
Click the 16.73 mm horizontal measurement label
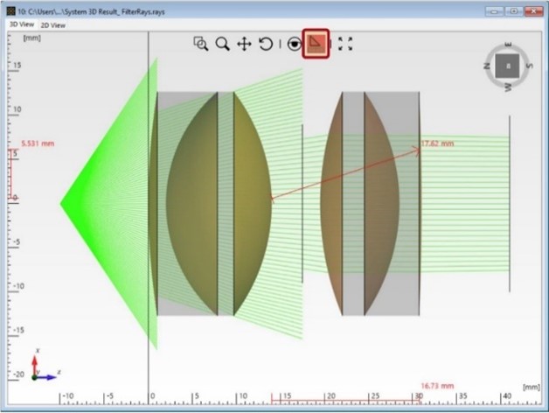[437, 386]
